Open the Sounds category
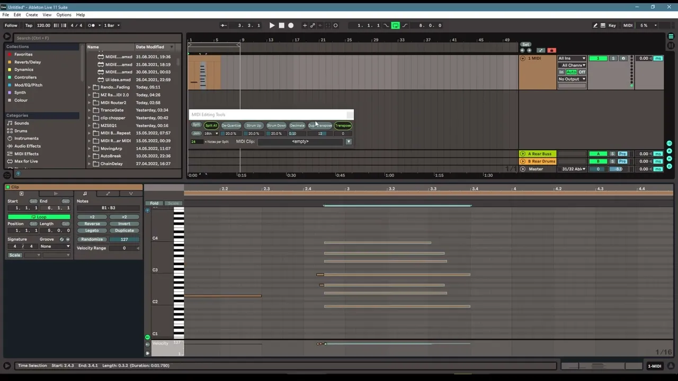 22,123
